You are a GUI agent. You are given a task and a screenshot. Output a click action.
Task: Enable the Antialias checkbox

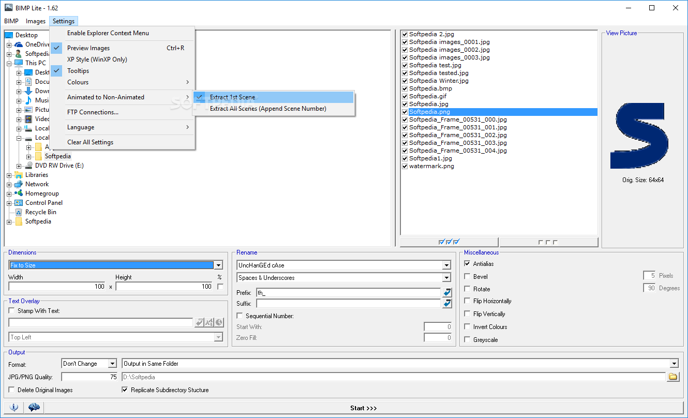pyautogui.click(x=468, y=264)
